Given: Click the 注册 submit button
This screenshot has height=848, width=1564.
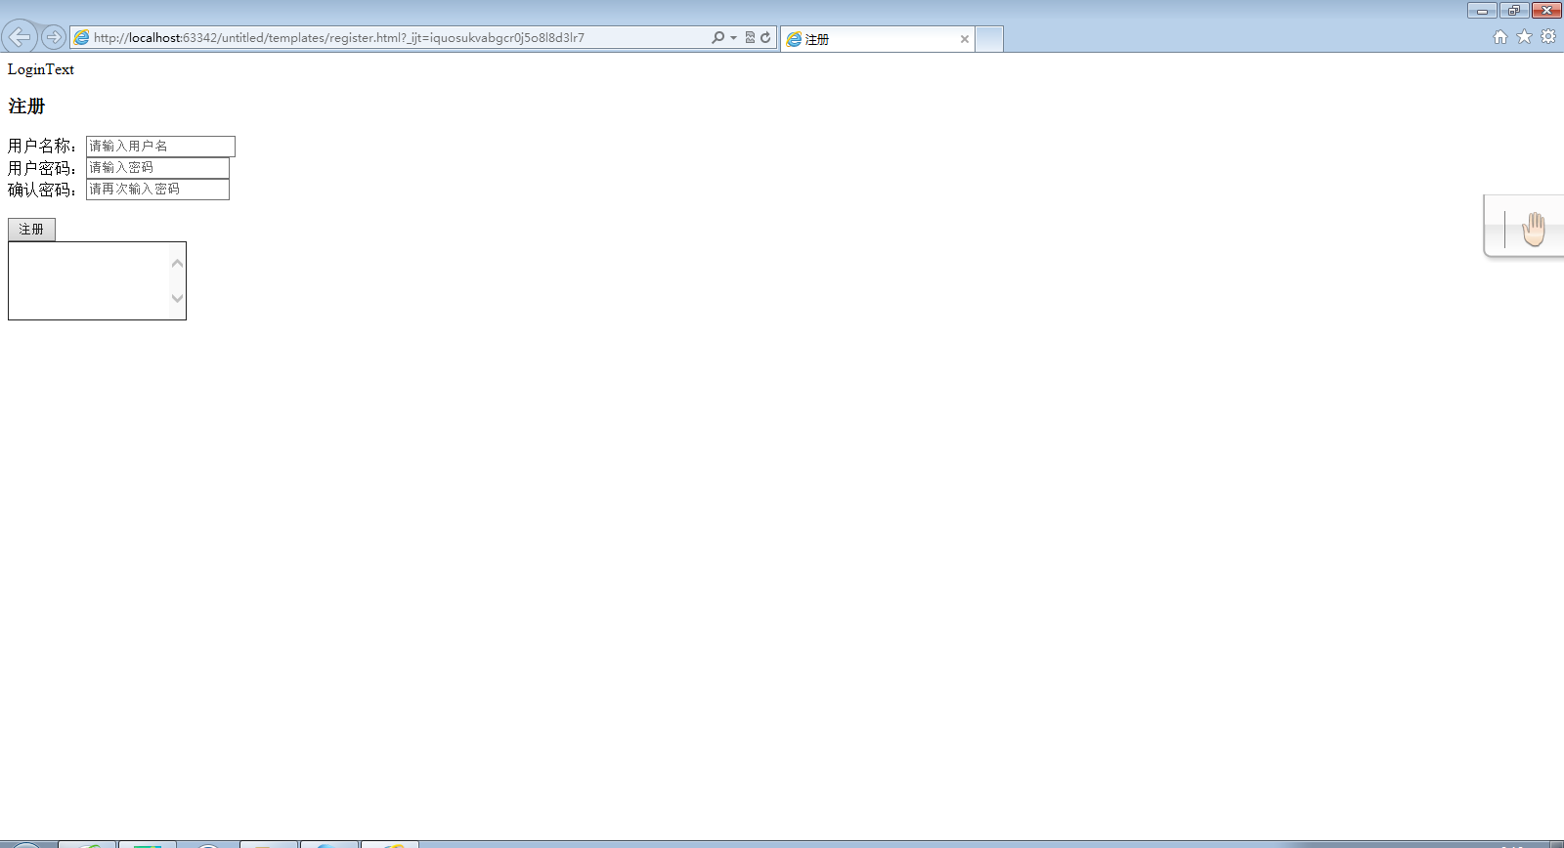Looking at the screenshot, I should (x=31, y=229).
